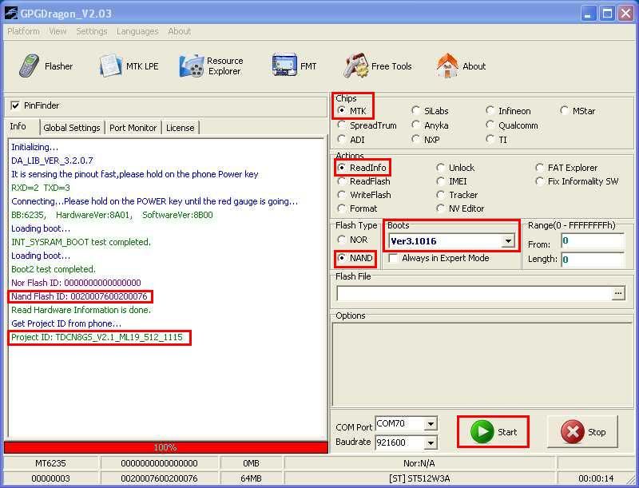Click the Range From input field

click(593, 240)
